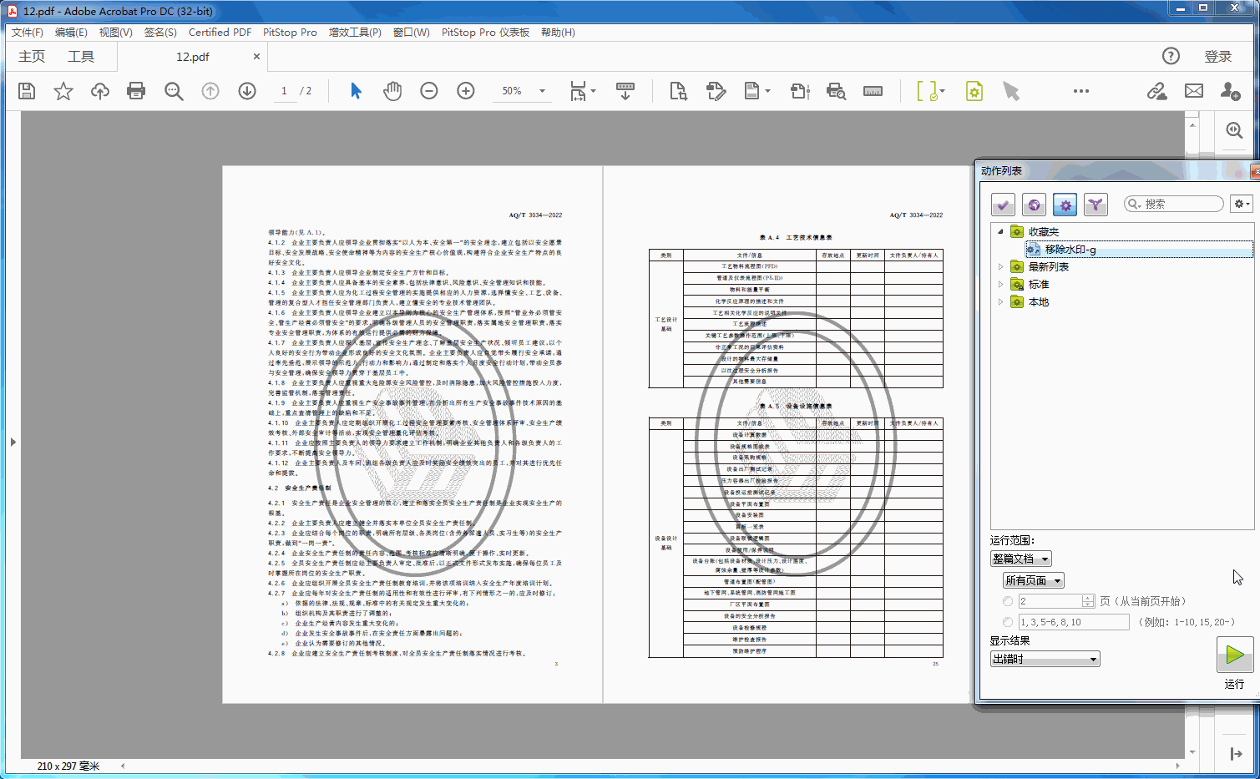Click the PitStop Inspector page icon
This screenshot has width=1260, height=779.
coord(678,91)
